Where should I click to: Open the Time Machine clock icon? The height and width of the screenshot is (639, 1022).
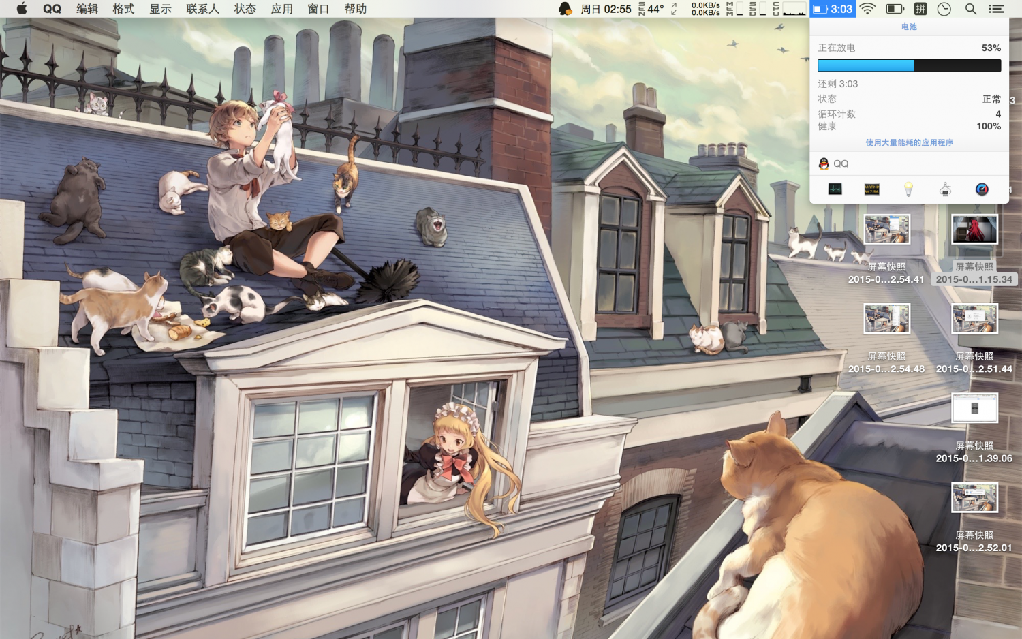[x=944, y=9]
